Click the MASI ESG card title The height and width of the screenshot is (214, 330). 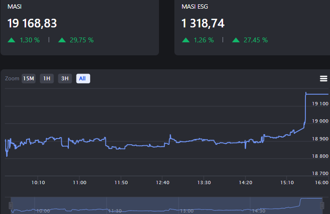tap(195, 7)
